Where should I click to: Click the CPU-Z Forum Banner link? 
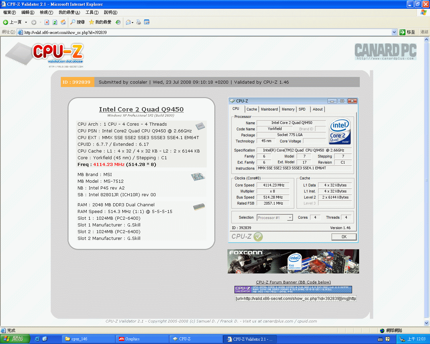pos(293,282)
